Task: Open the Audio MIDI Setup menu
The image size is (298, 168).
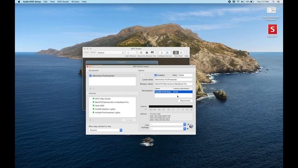Action: 32,2
